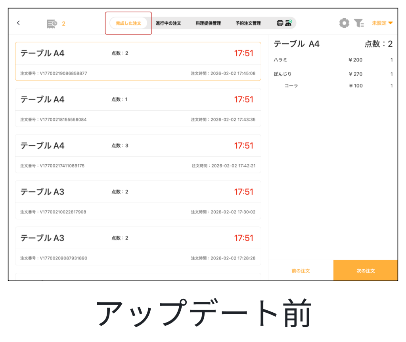
Task: Select the テーブル A4 order with 点数 1
Action: pos(138,108)
